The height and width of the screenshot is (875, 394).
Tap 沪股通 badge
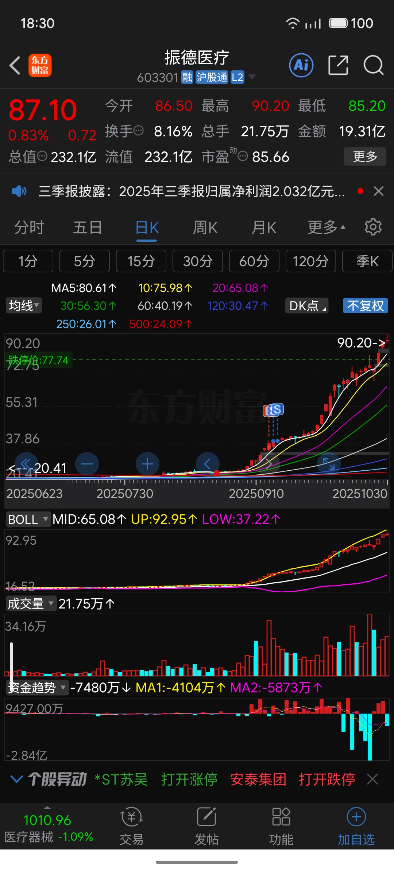[212, 77]
